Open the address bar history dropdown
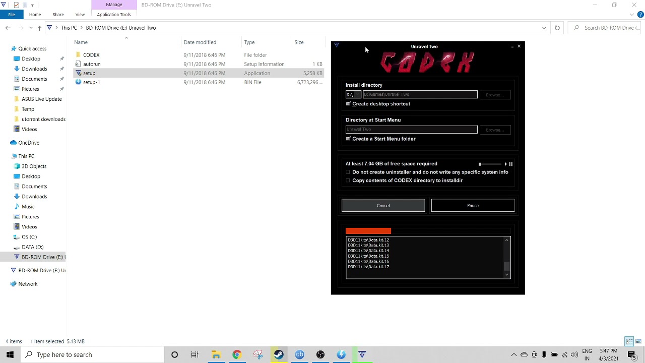The height and width of the screenshot is (363, 645). pyautogui.click(x=544, y=28)
